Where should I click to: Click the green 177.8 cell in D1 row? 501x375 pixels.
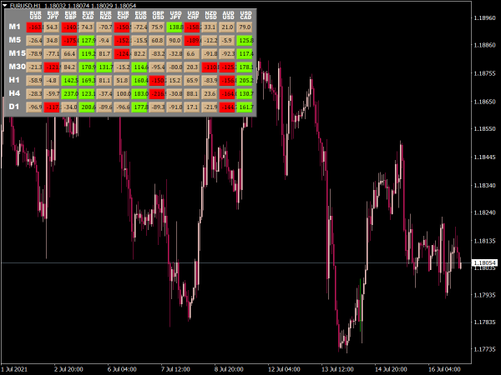pyautogui.click(x=139, y=107)
